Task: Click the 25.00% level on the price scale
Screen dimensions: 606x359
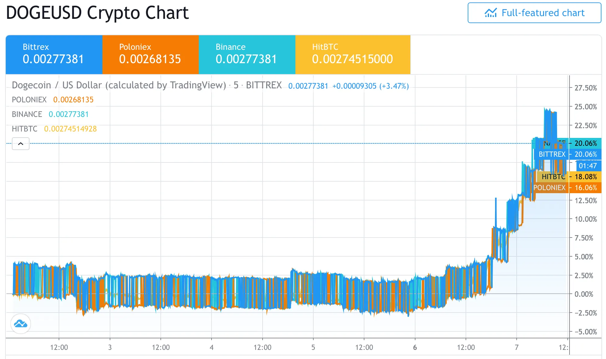Action: (x=585, y=107)
